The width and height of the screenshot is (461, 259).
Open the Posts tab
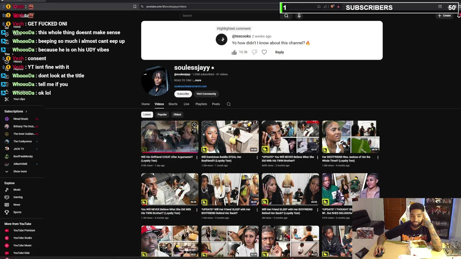coord(216,104)
